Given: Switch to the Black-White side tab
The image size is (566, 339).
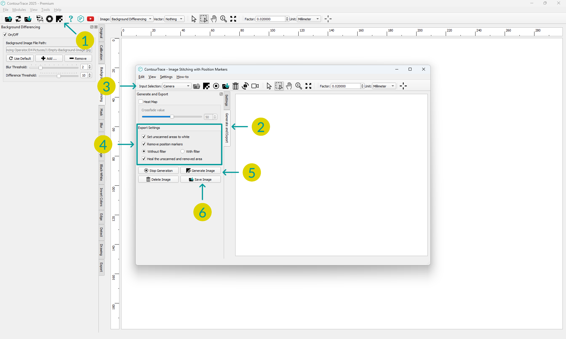Looking at the screenshot, I should pyautogui.click(x=101, y=172).
